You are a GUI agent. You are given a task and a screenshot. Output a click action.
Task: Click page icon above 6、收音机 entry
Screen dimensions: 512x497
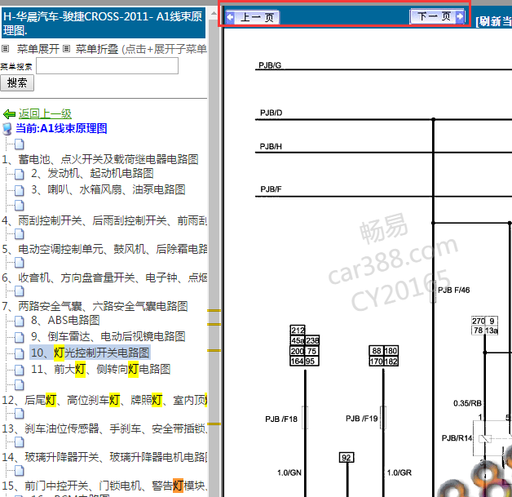[x=20, y=263]
